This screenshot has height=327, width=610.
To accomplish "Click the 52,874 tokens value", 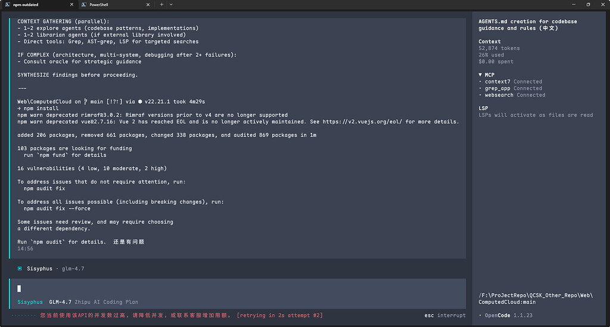I will (x=499, y=48).
